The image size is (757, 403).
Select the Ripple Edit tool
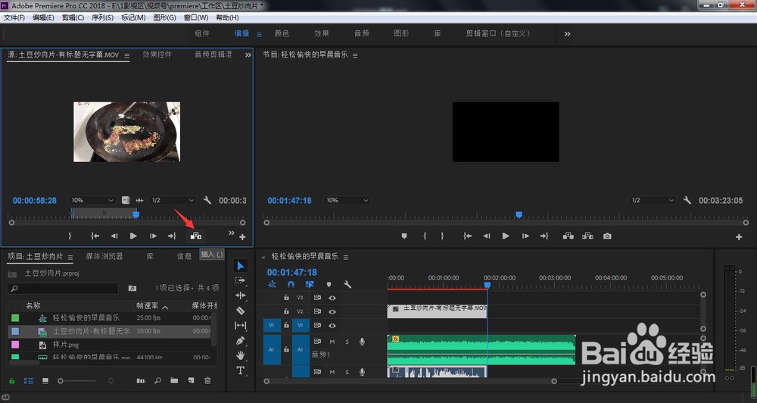[241, 295]
